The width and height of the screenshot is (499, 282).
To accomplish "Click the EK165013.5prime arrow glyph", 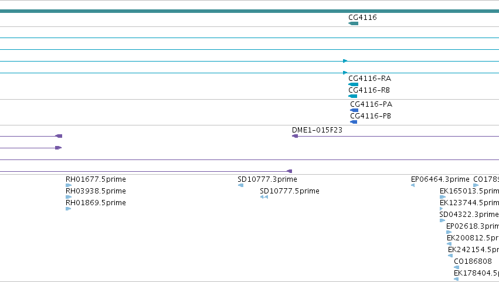I will [x=443, y=197].
